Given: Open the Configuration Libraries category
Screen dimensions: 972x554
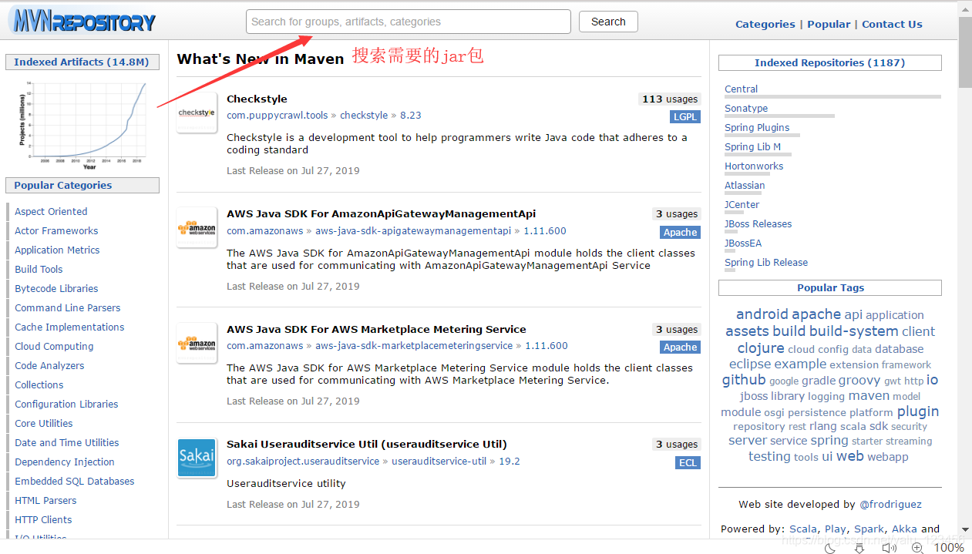Looking at the screenshot, I should (x=66, y=404).
